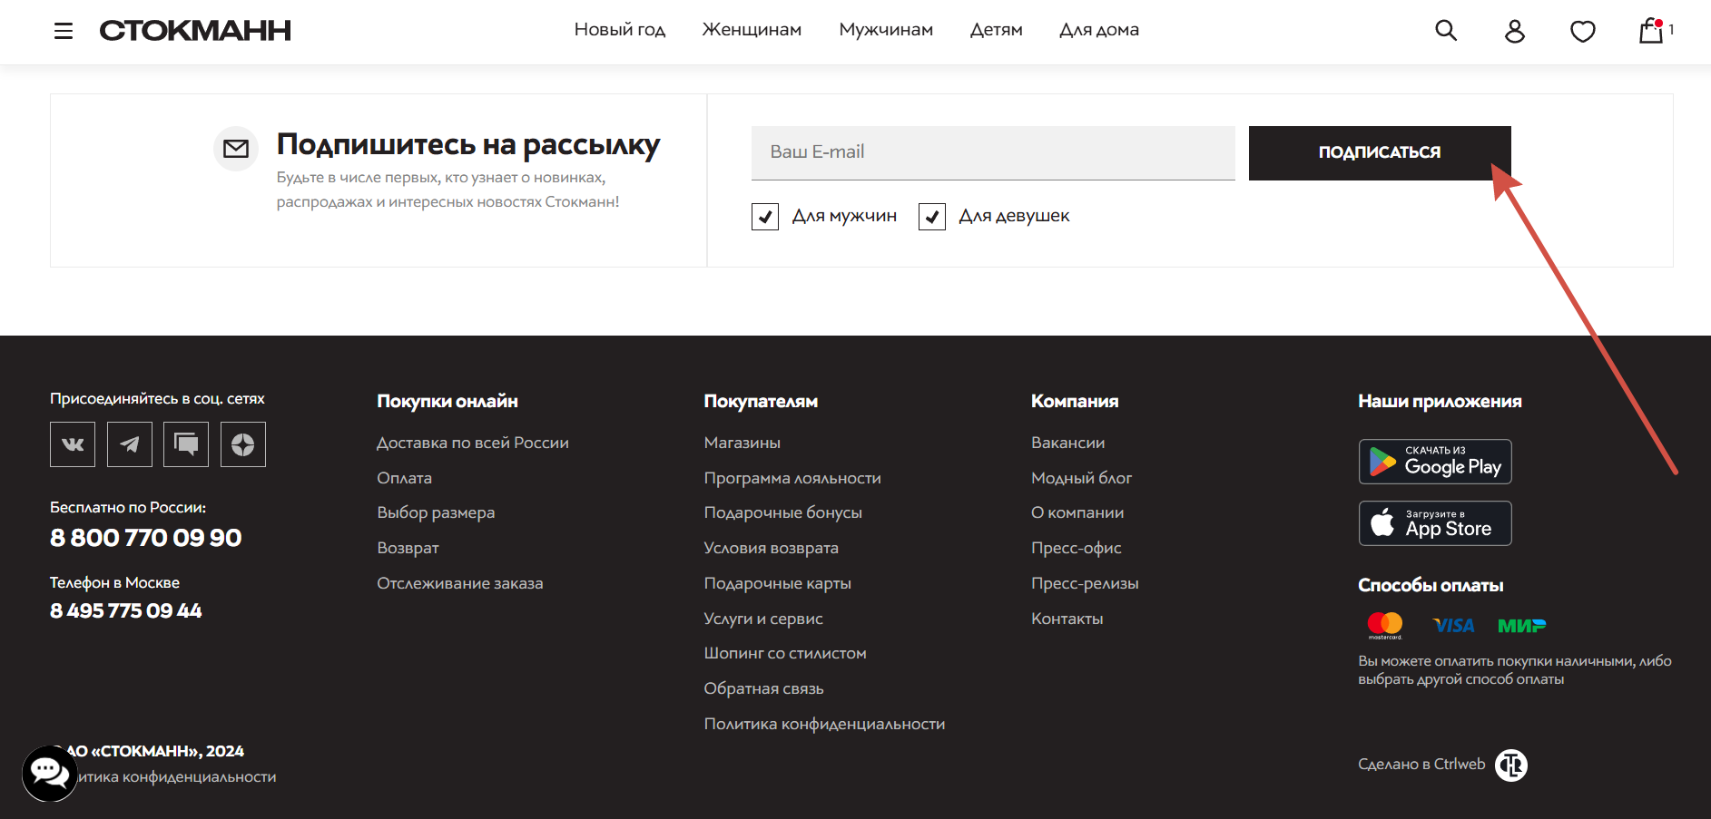Click the Visa payment logo
The image size is (1711, 819).
1453,626
